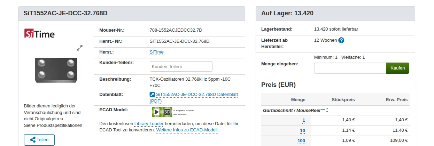
Task: Enlarge product image with expand arrows icon
Action: pos(80,48)
